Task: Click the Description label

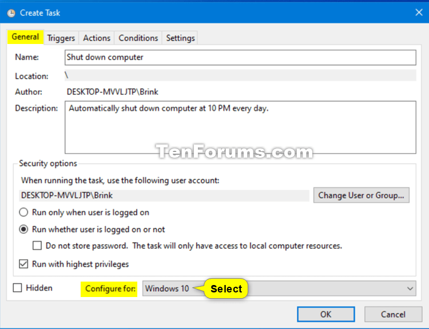Action: pyautogui.click(x=37, y=108)
